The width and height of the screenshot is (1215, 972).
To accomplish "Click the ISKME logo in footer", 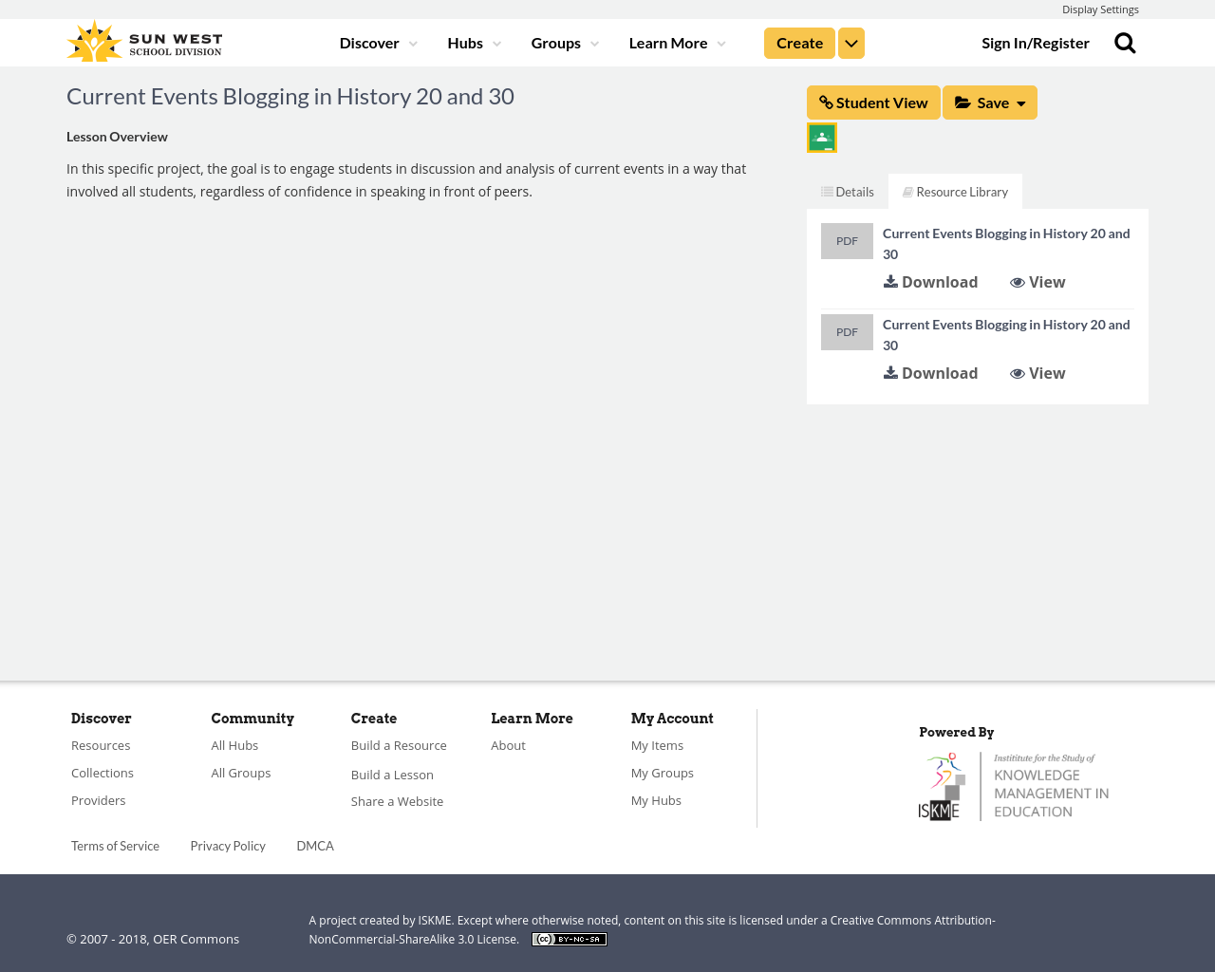I will click(1014, 786).
